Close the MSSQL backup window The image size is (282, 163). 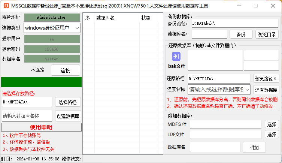(x=273, y=6)
